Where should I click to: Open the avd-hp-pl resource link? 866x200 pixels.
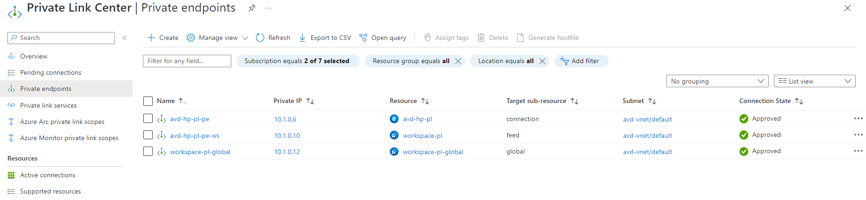[x=417, y=119]
